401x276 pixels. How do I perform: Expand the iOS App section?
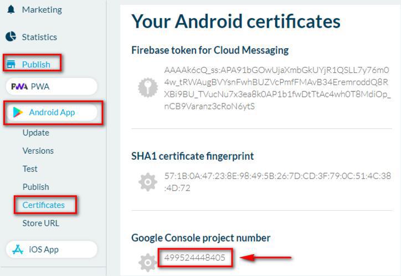[44, 249]
